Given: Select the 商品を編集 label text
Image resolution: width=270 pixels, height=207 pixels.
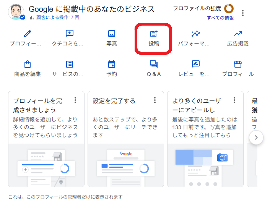Looking at the screenshot, I should pos(28,74).
